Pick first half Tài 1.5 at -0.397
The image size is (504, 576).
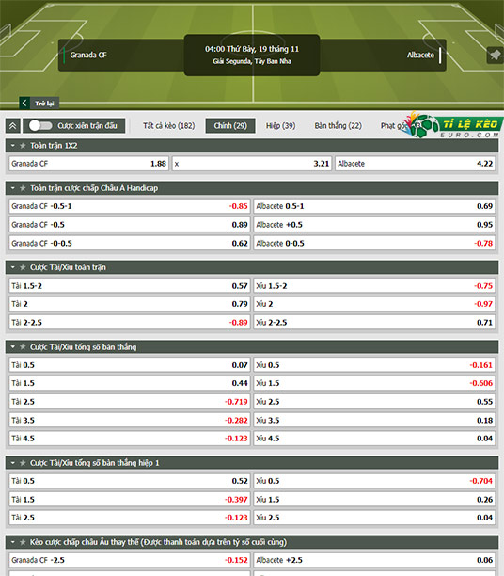coord(130,500)
